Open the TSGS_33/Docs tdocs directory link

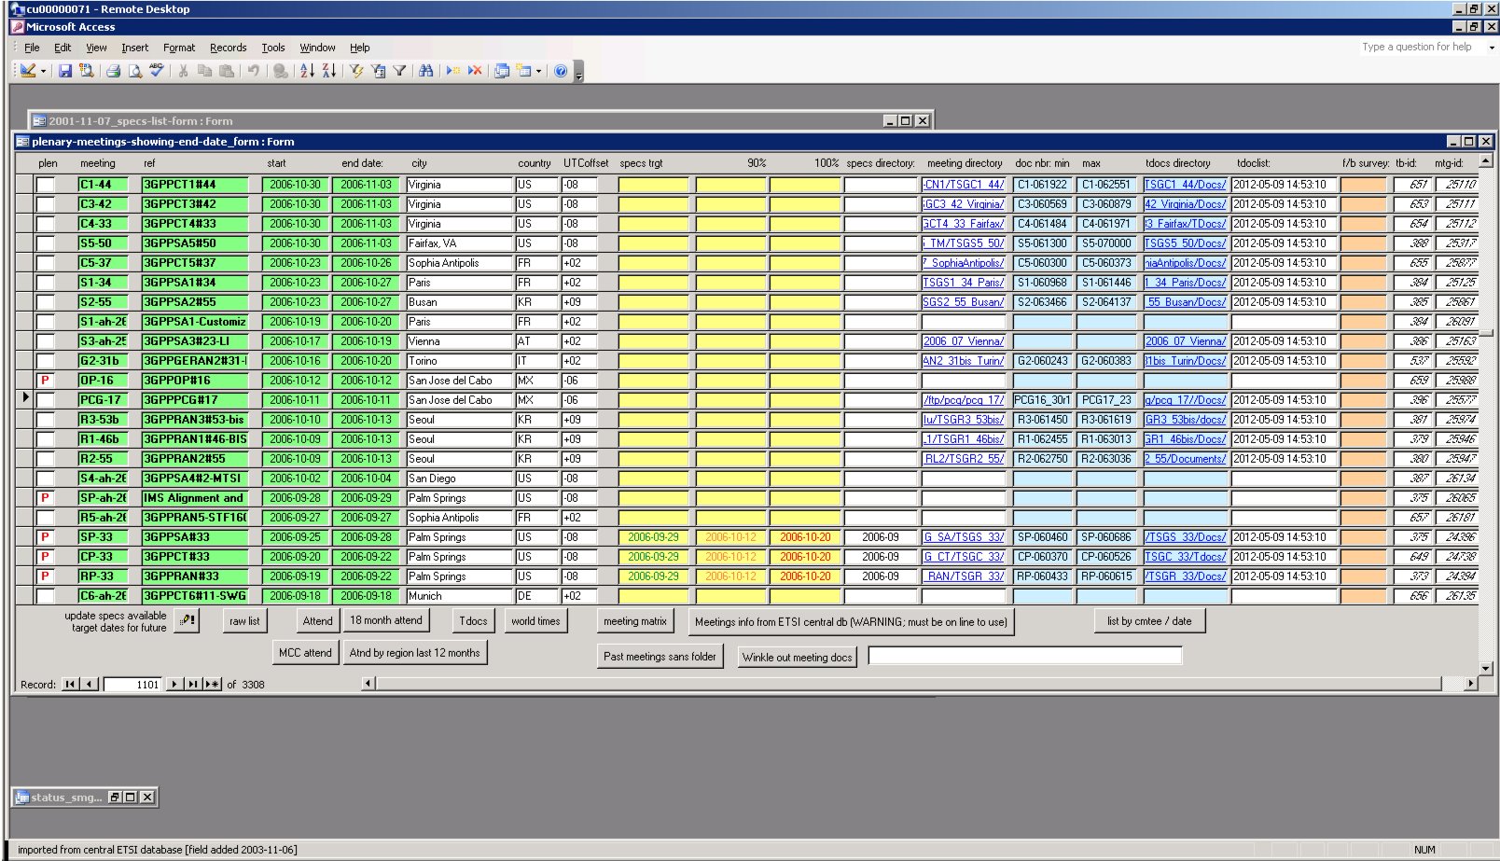(x=1186, y=537)
